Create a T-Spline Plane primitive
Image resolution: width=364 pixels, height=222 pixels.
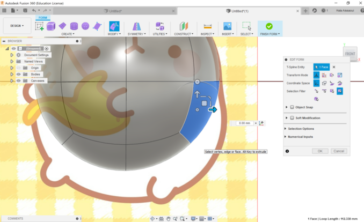coord(62,26)
